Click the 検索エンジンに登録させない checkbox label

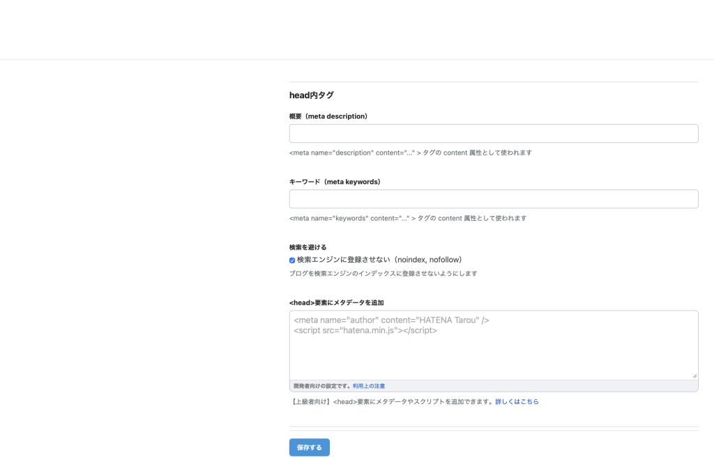379,260
